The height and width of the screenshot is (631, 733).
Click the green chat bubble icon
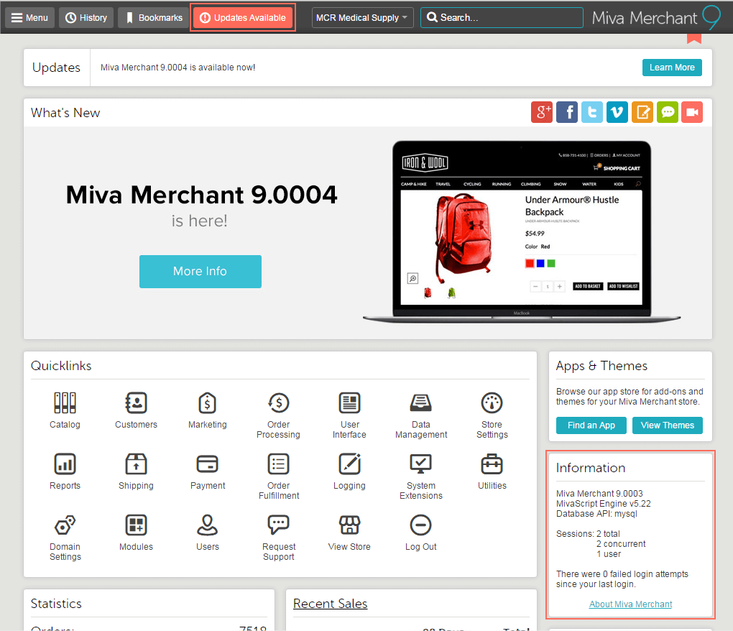pos(667,112)
